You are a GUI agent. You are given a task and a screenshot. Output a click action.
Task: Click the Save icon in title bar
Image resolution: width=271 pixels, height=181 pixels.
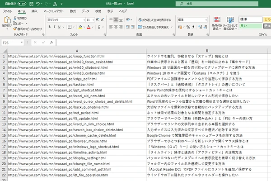(31, 4)
